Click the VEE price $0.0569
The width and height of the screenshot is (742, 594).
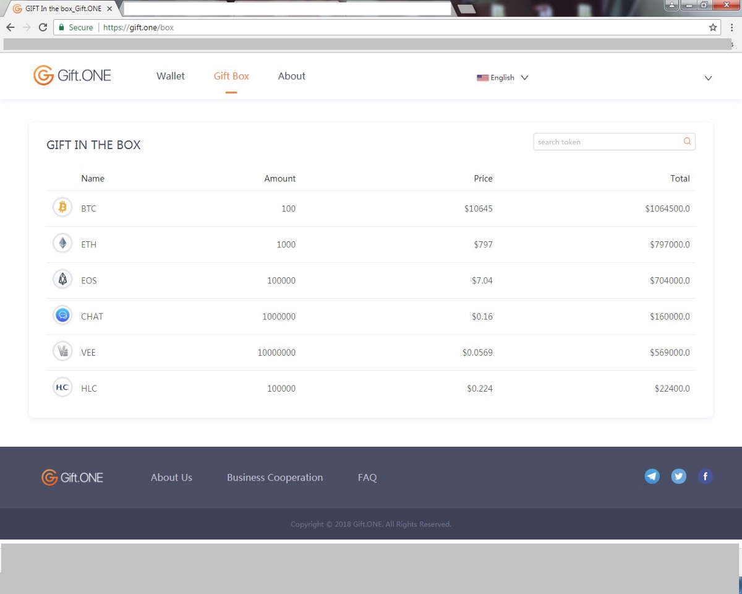[477, 352]
